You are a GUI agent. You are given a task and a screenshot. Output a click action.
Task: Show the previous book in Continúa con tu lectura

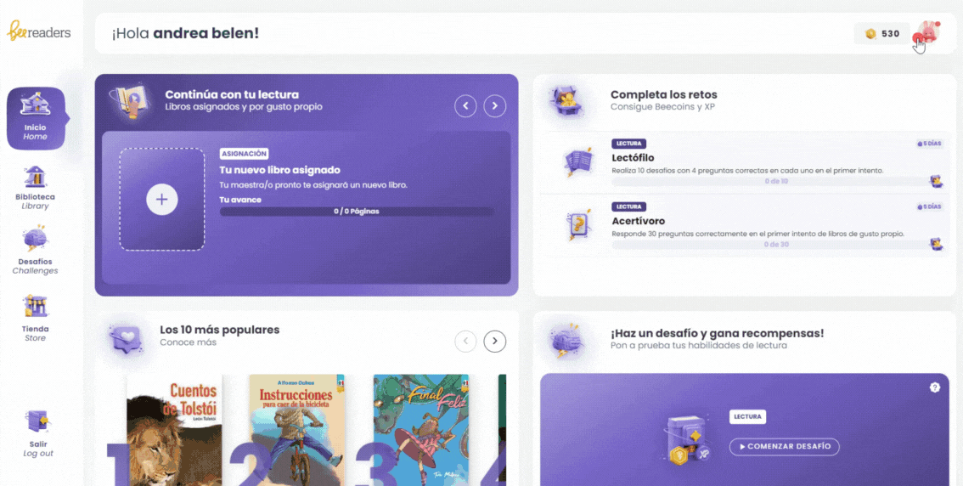click(x=465, y=105)
